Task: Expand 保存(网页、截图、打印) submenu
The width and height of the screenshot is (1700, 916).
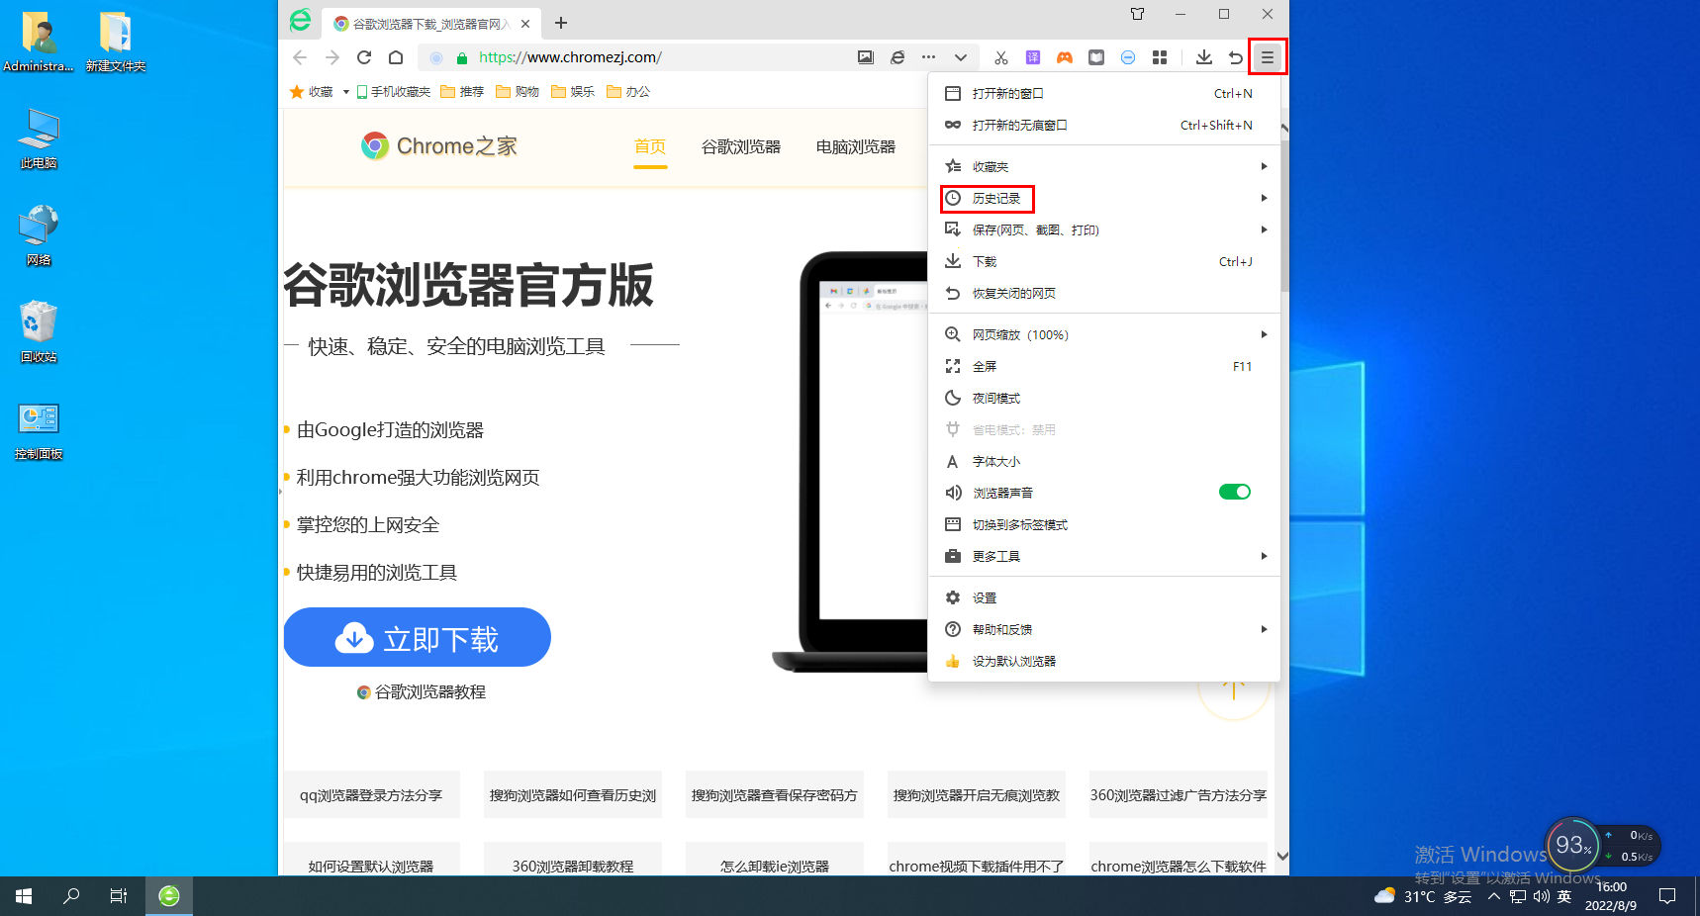Action: (x=1104, y=229)
